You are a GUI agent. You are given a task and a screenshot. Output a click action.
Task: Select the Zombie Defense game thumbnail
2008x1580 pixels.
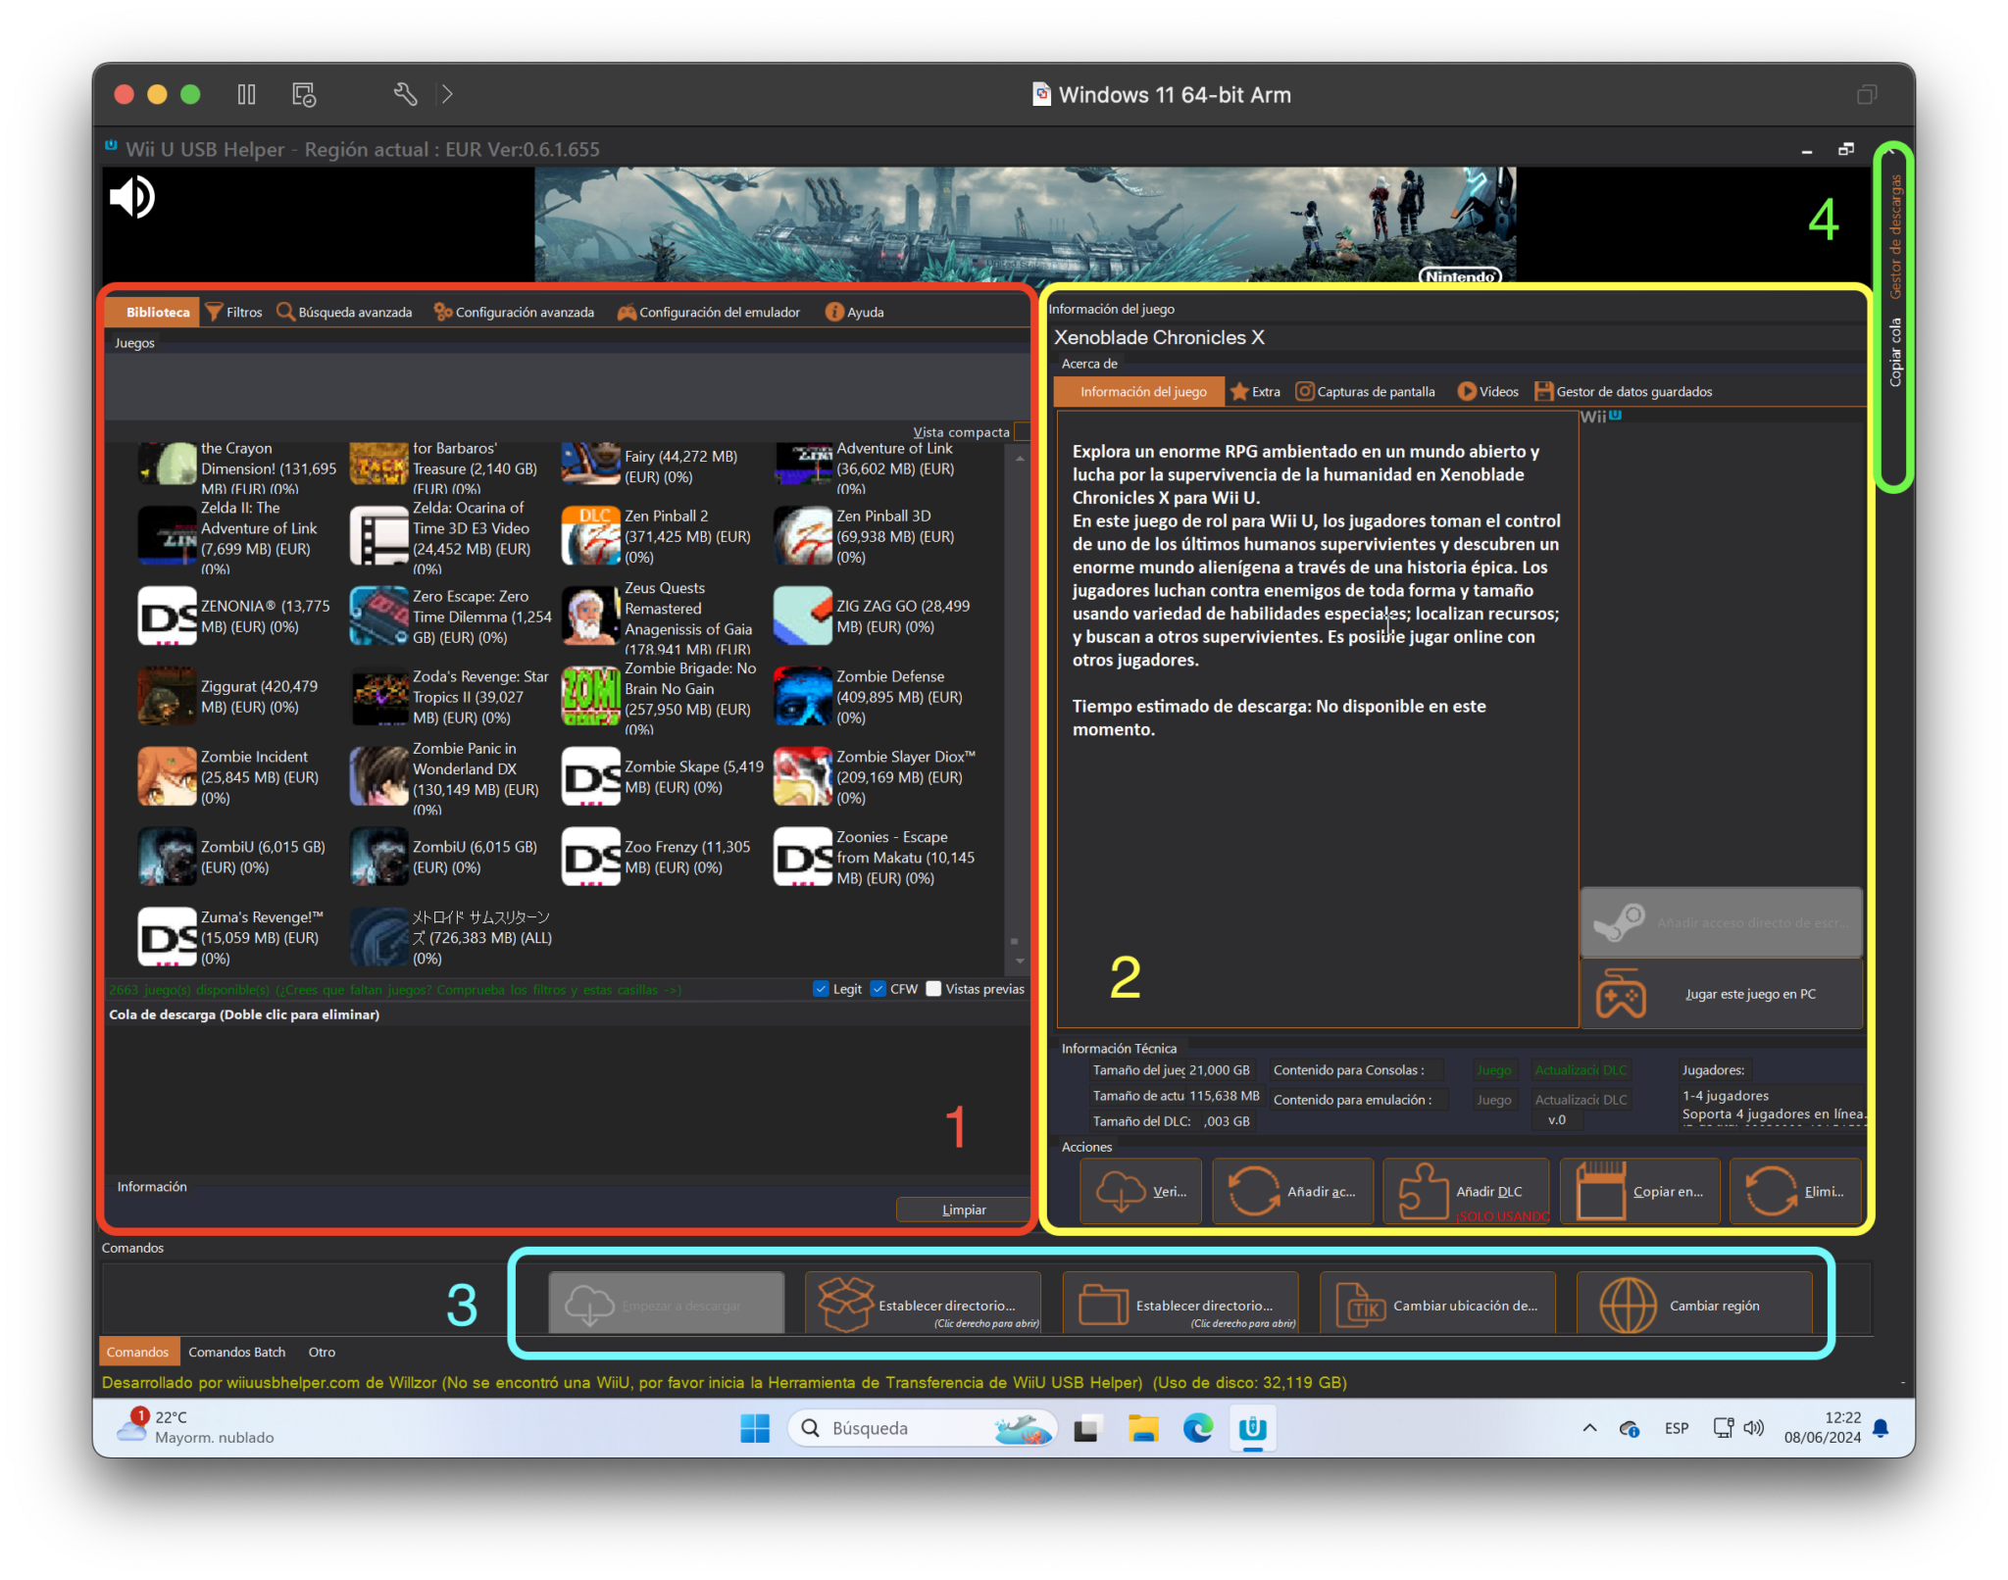click(x=802, y=697)
